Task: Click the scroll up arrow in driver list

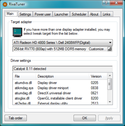Action: [x=110, y=75]
